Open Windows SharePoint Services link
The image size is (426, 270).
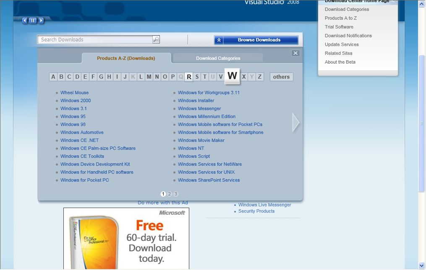click(209, 180)
